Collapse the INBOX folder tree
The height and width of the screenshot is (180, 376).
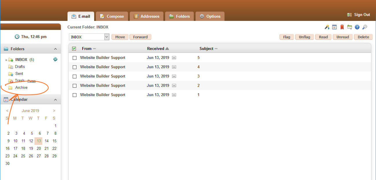pyautogui.click(x=6, y=60)
